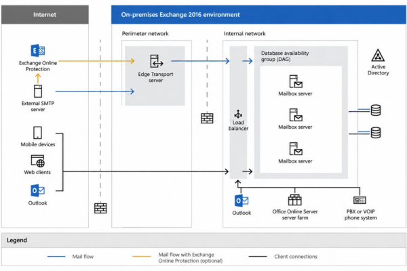This screenshot has height=271, width=407.
Task: Click the Office Online Server server farm label
Action: 295,215
